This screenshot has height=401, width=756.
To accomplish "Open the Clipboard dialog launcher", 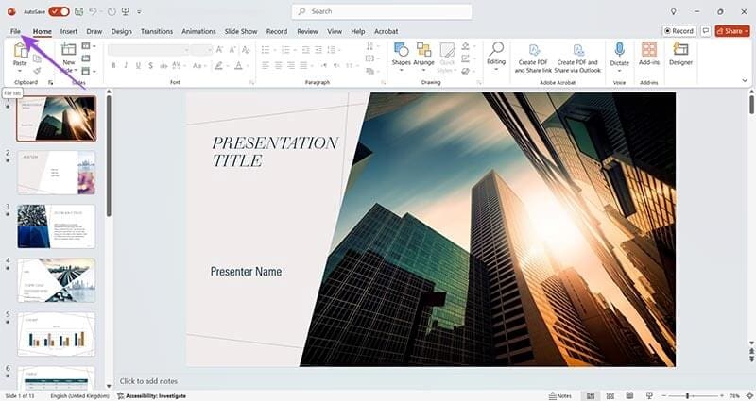I will (51, 83).
